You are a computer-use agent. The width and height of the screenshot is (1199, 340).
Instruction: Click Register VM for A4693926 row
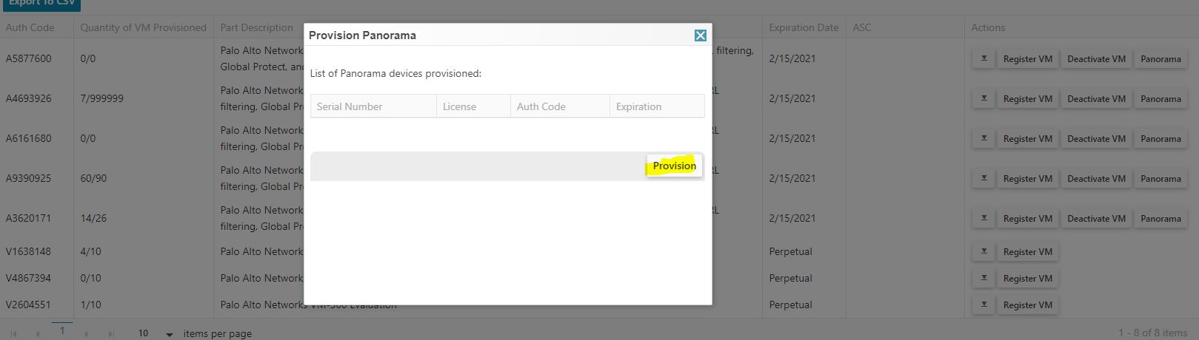(x=1027, y=99)
